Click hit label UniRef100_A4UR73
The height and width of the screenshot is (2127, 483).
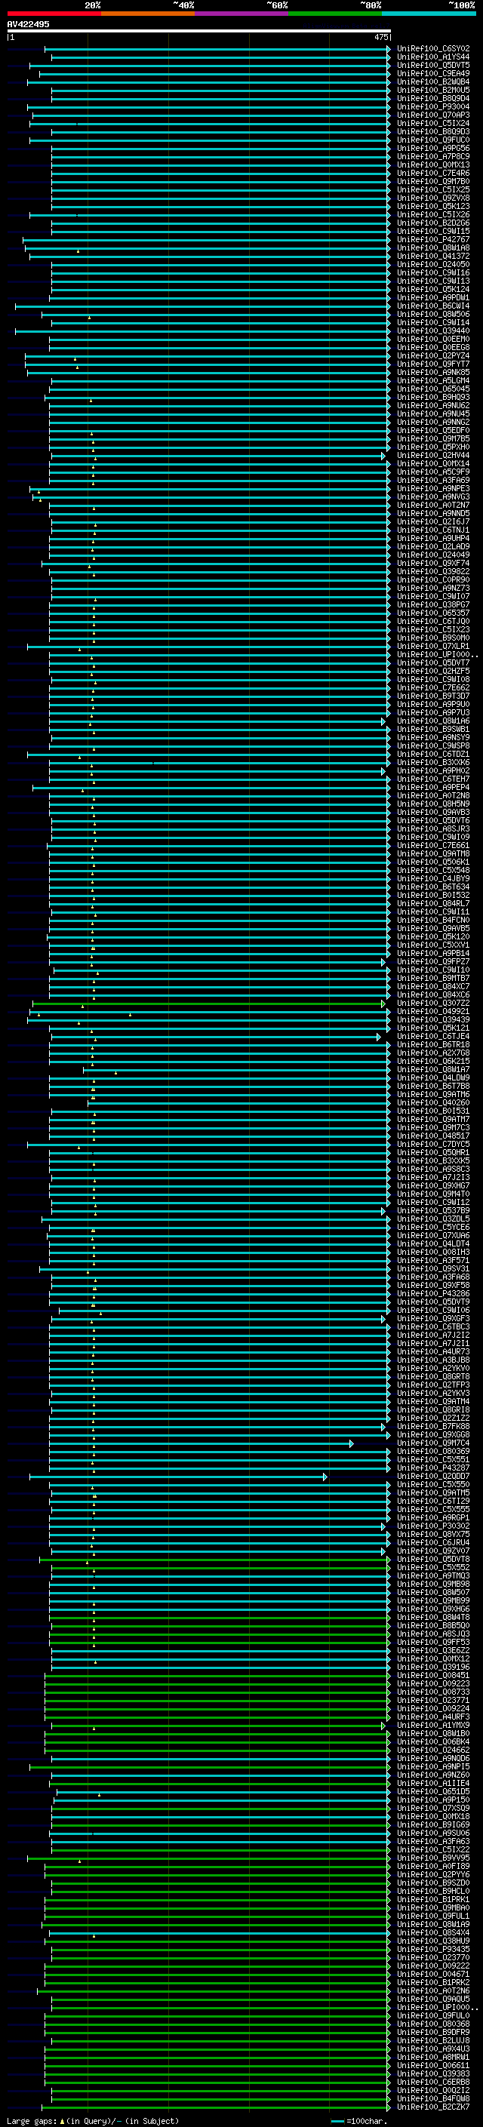click(433, 1351)
